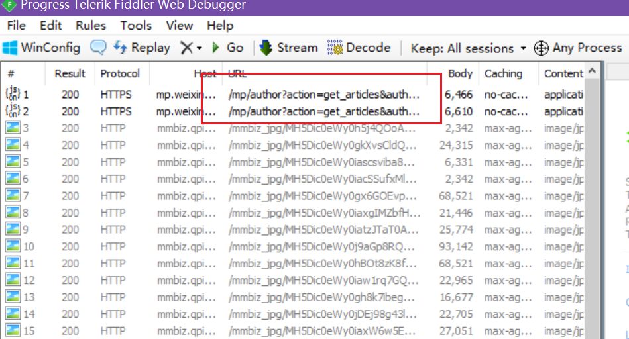
Task: Click the Remove X icon
Action: 186,48
